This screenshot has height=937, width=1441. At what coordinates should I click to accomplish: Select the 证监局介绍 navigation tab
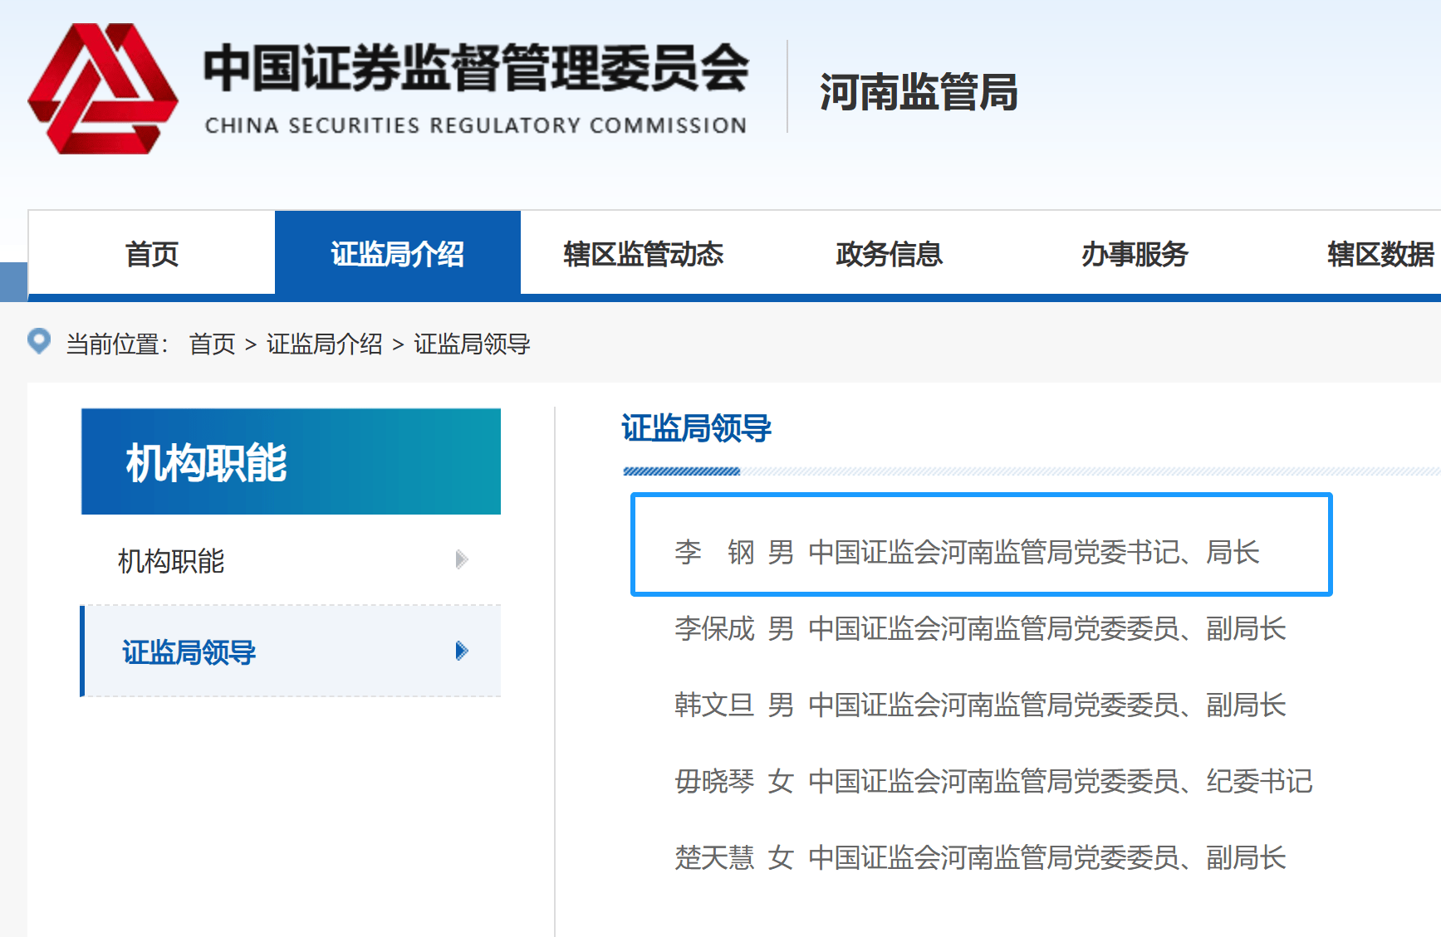pos(398,253)
